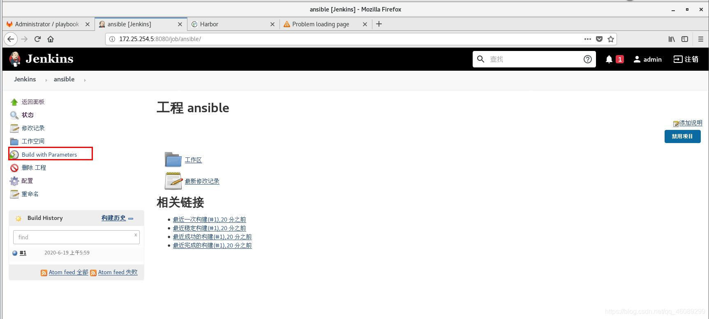The image size is (709, 319).
Task: Focus the build history find field
Action: 76,237
